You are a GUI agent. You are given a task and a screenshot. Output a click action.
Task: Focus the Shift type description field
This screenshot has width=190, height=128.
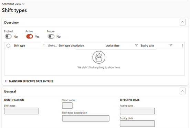(86, 118)
